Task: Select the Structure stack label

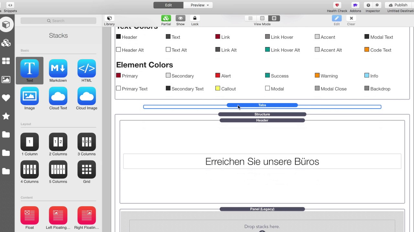Action: pyautogui.click(x=262, y=114)
